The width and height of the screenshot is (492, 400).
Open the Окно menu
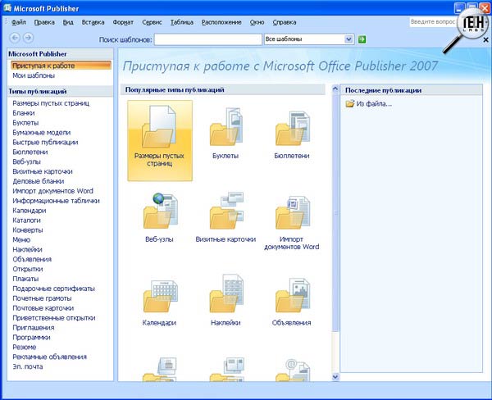[x=257, y=22]
